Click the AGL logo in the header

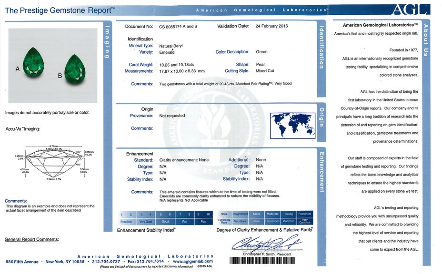[x=411, y=10]
